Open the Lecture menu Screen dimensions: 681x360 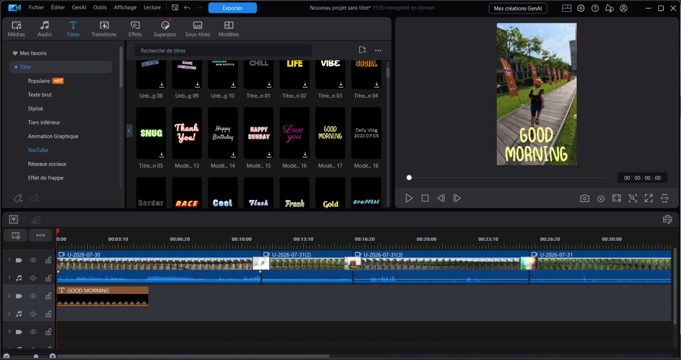152,7
